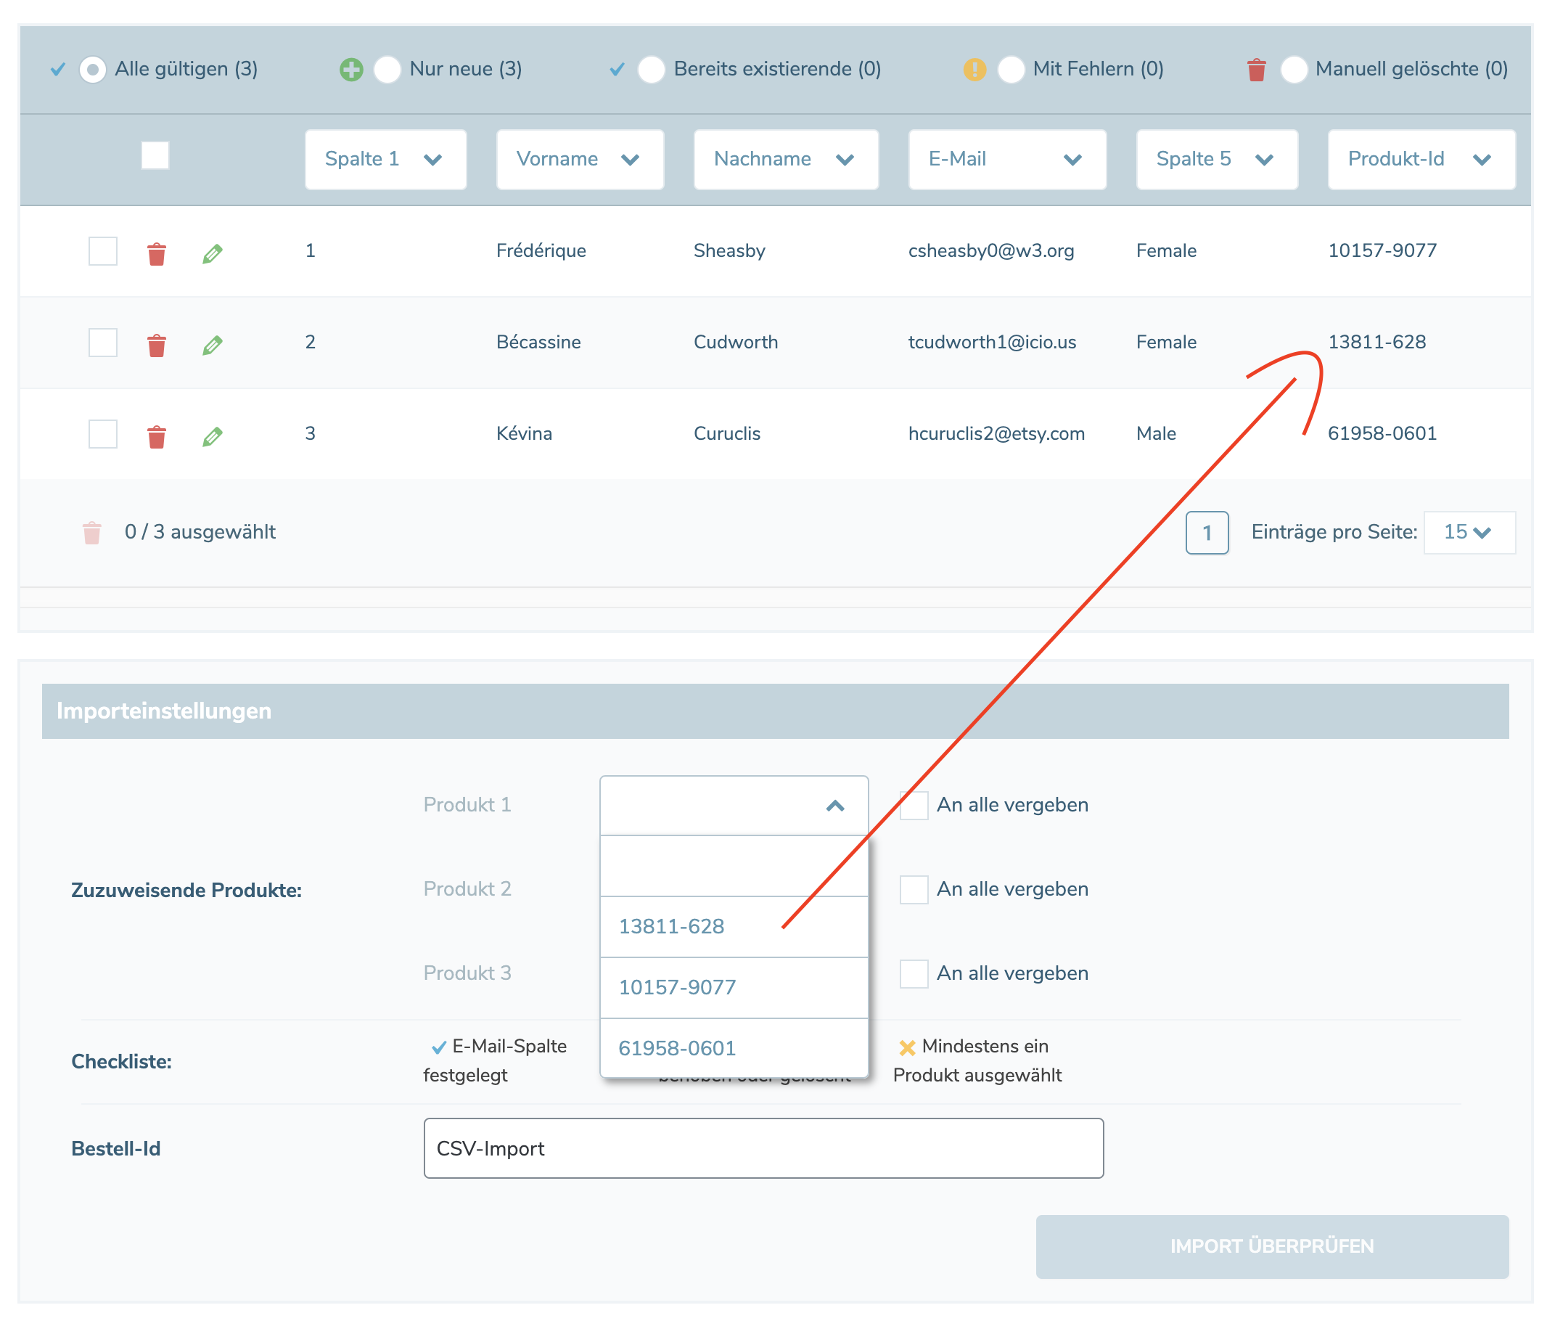Click the trash icon beside Manuell gelöschte
The width and height of the screenshot is (1547, 1321).
click(x=1256, y=69)
